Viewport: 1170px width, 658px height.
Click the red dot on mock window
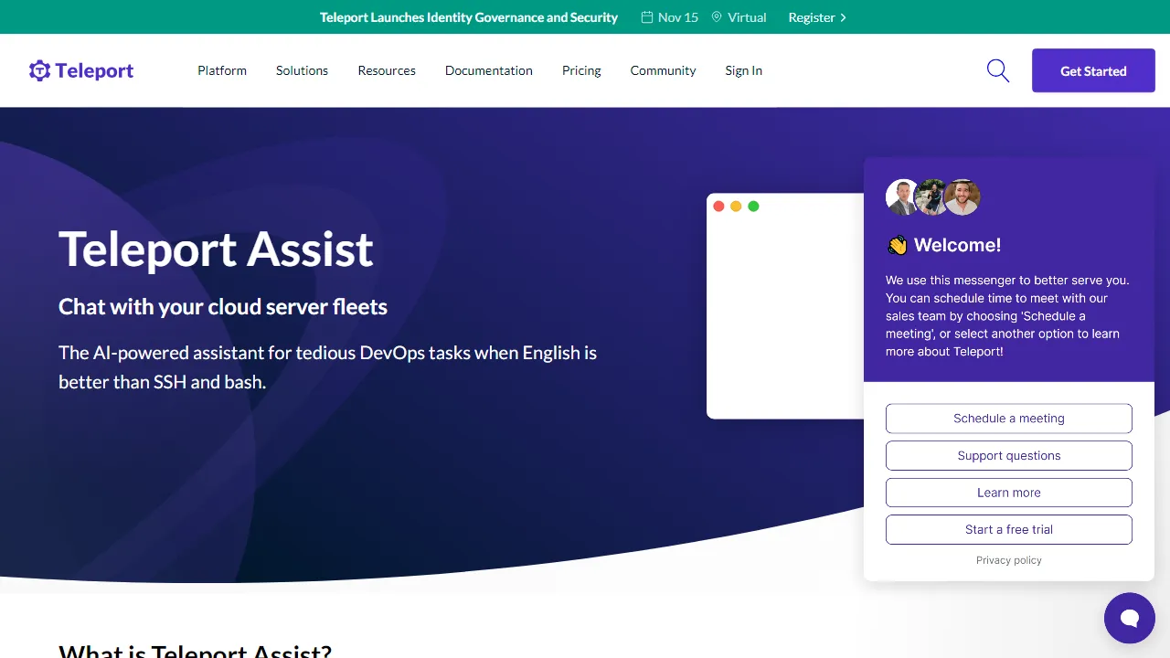click(718, 207)
